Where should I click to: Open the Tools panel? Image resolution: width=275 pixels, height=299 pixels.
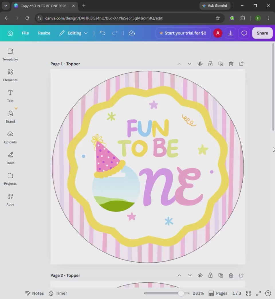tap(10, 158)
